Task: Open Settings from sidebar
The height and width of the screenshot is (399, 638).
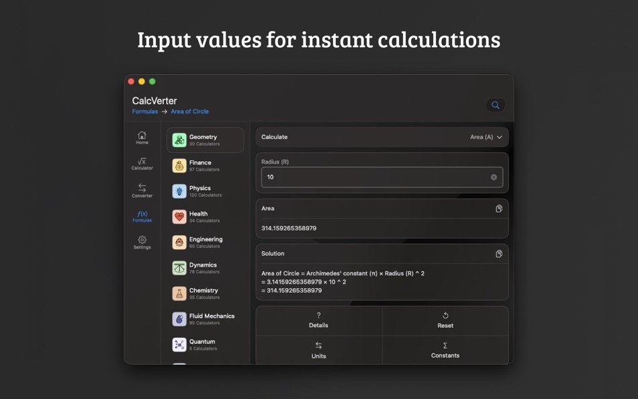Action: point(142,242)
